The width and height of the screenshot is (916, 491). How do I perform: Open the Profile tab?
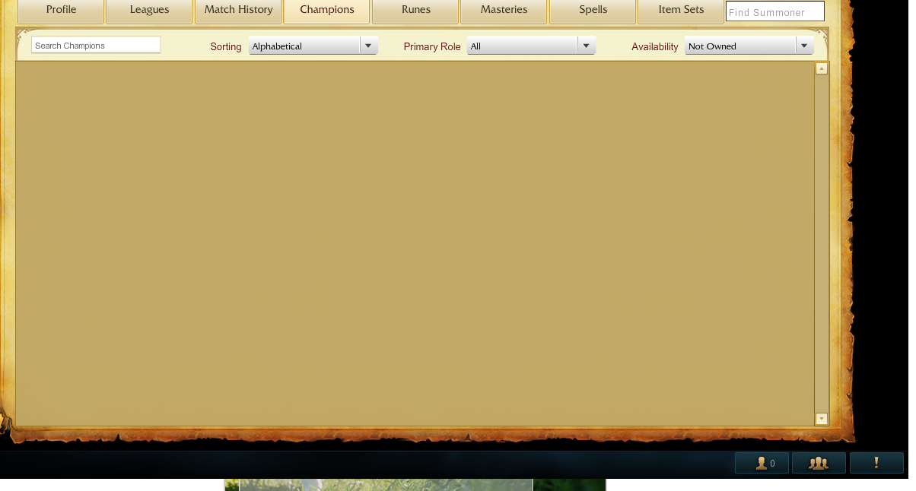coord(61,11)
